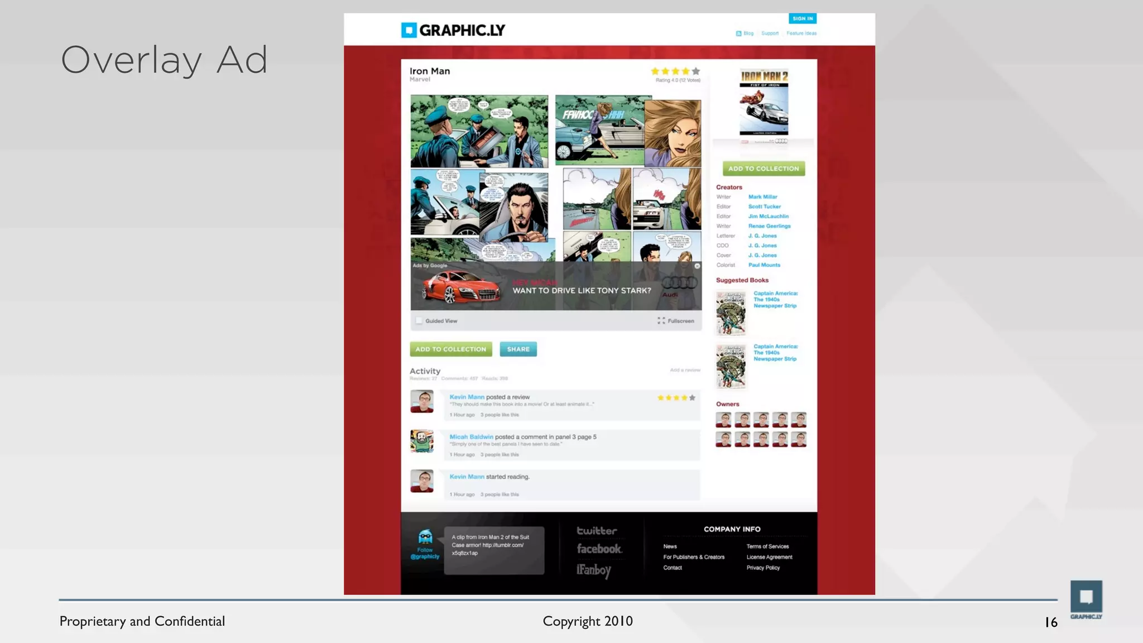Click the Graphic.ly logo in the header

click(x=453, y=30)
